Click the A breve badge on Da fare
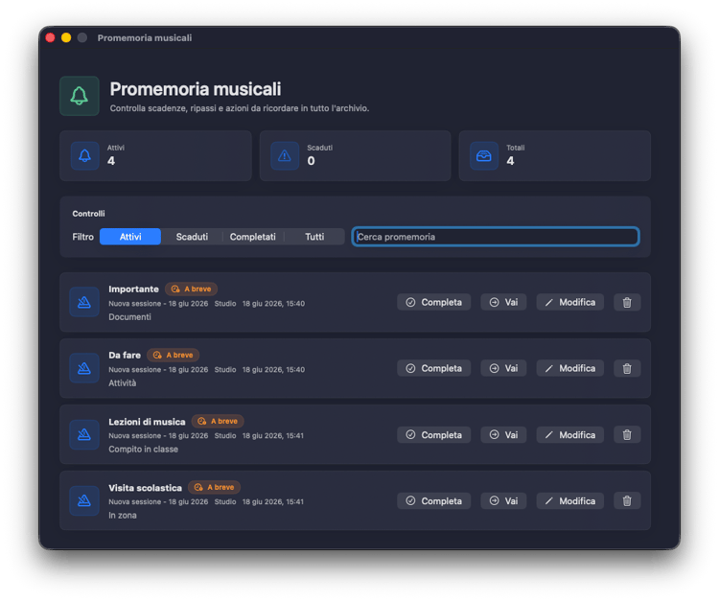The image size is (719, 601). click(x=173, y=355)
